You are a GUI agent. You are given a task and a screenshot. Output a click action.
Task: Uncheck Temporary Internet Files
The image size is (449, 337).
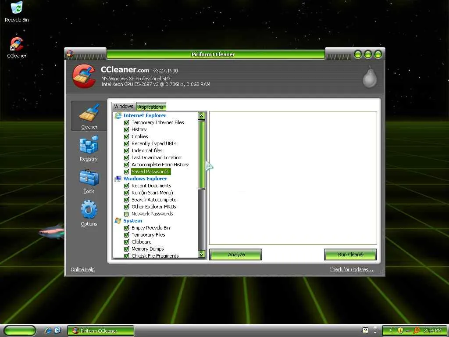click(126, 123)
